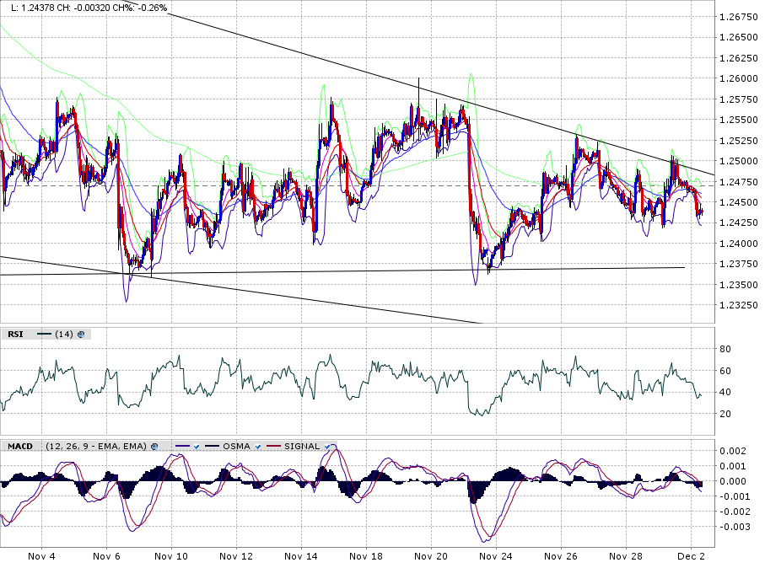
Task: Click the Dec 2 date on time axis
Action: click(x=691, y=557)
